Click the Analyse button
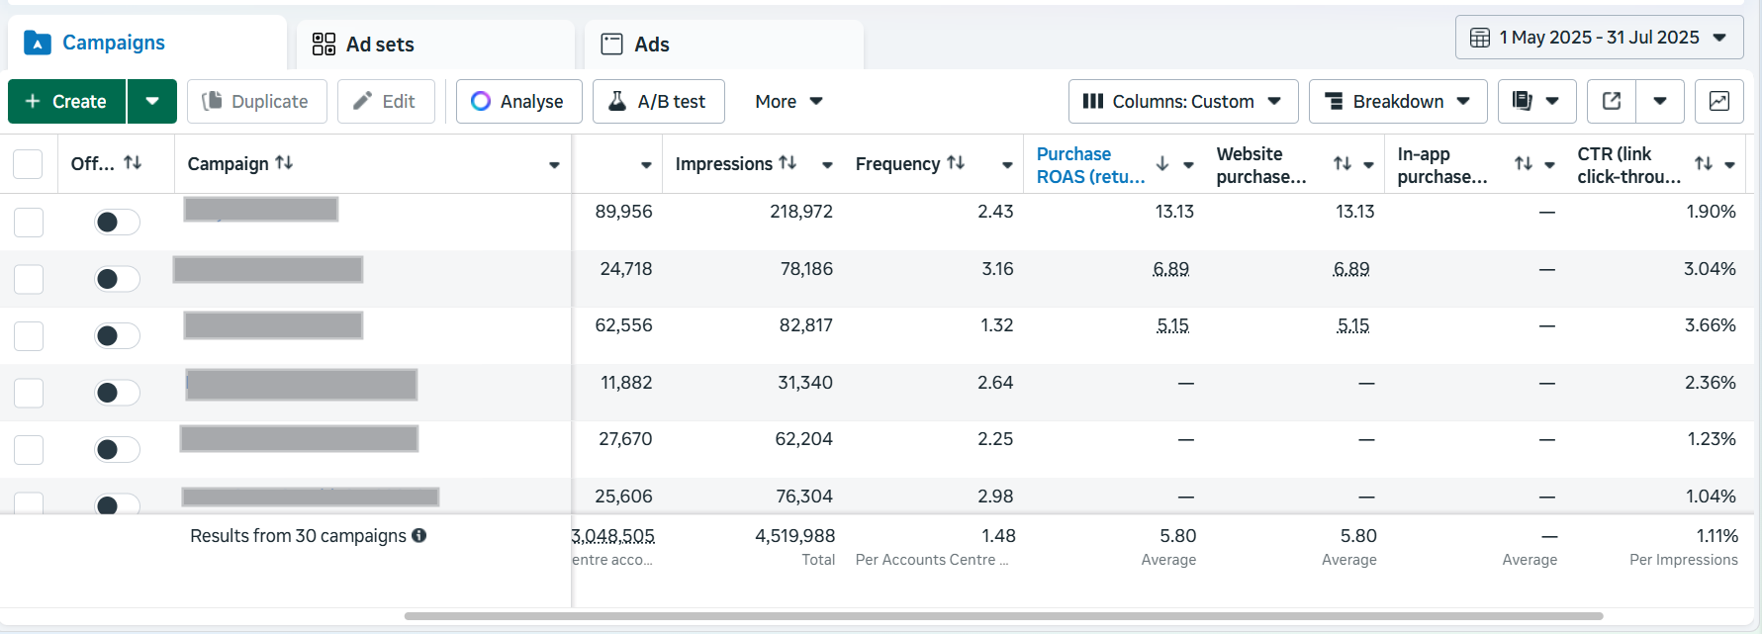The image size is (1762, 634). [518, 101]
